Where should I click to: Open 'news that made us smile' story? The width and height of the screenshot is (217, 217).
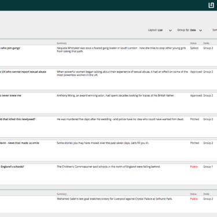(20, 143)
